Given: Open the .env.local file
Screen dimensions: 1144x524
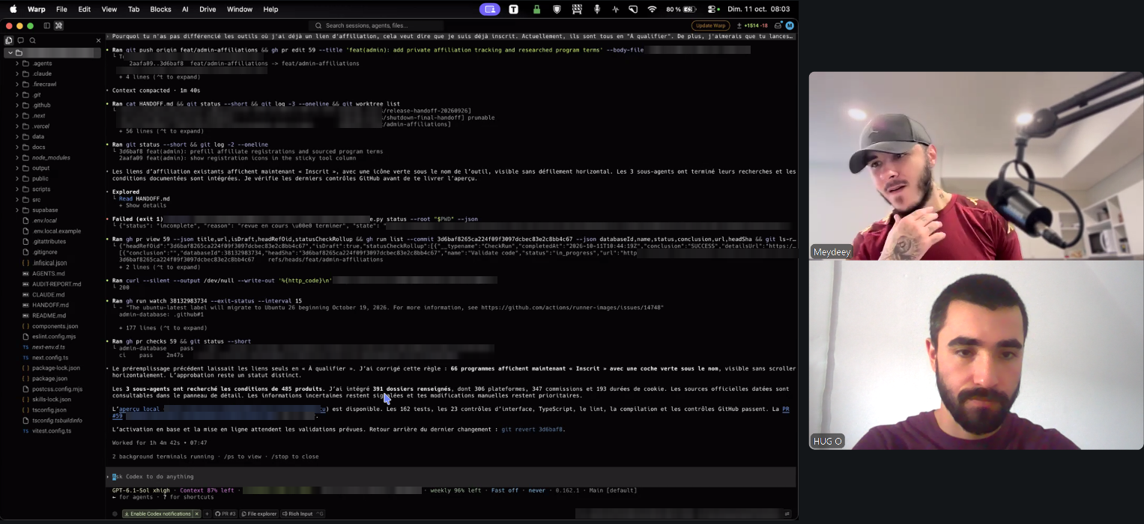Looking at the screenshot, I should point(52,221).
